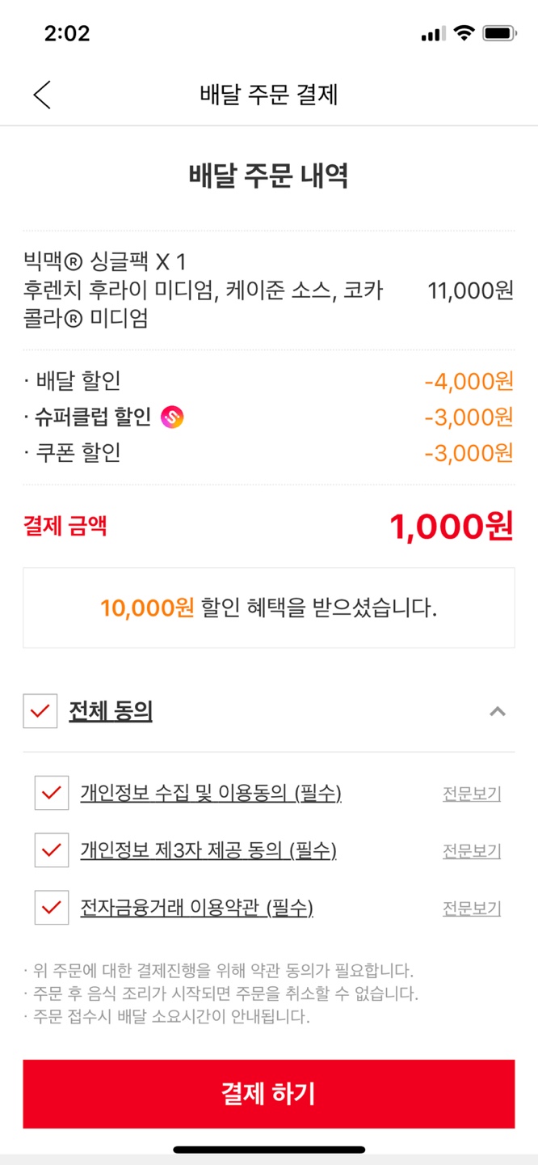Tap the Super Club badge icon
The image size is (538, 1165).
172,417
